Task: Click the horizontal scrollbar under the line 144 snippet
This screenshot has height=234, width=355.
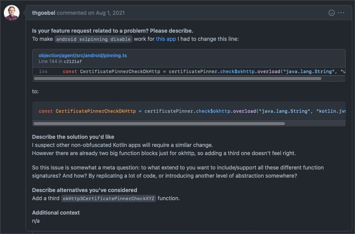Action: [177, 79]
